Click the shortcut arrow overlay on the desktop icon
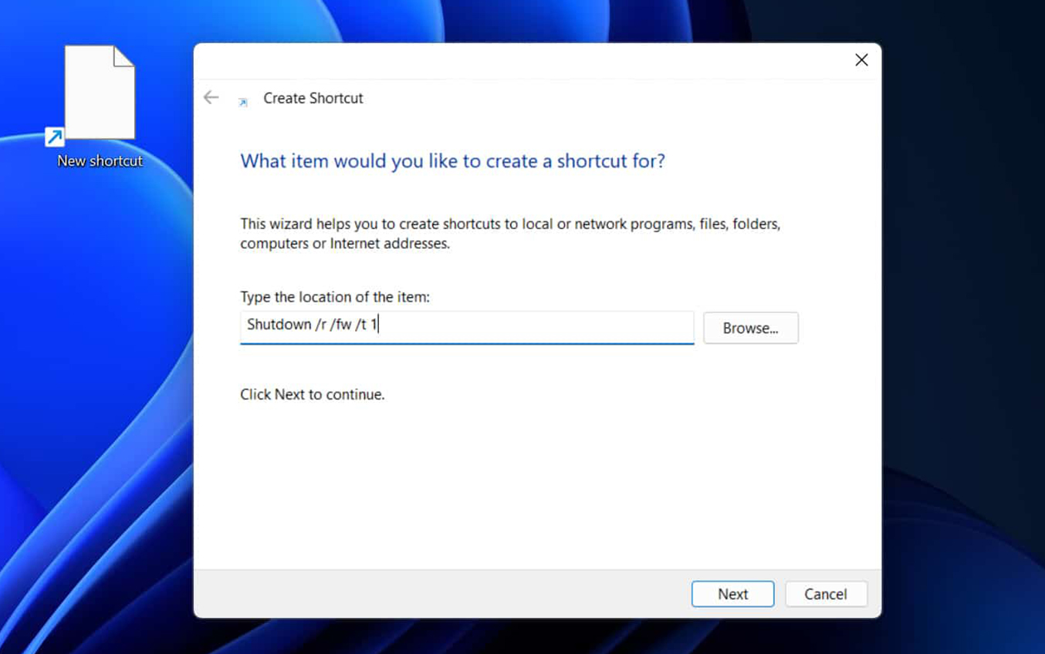The width and height of the screenshot is (1045, 654). click(54, 136)
